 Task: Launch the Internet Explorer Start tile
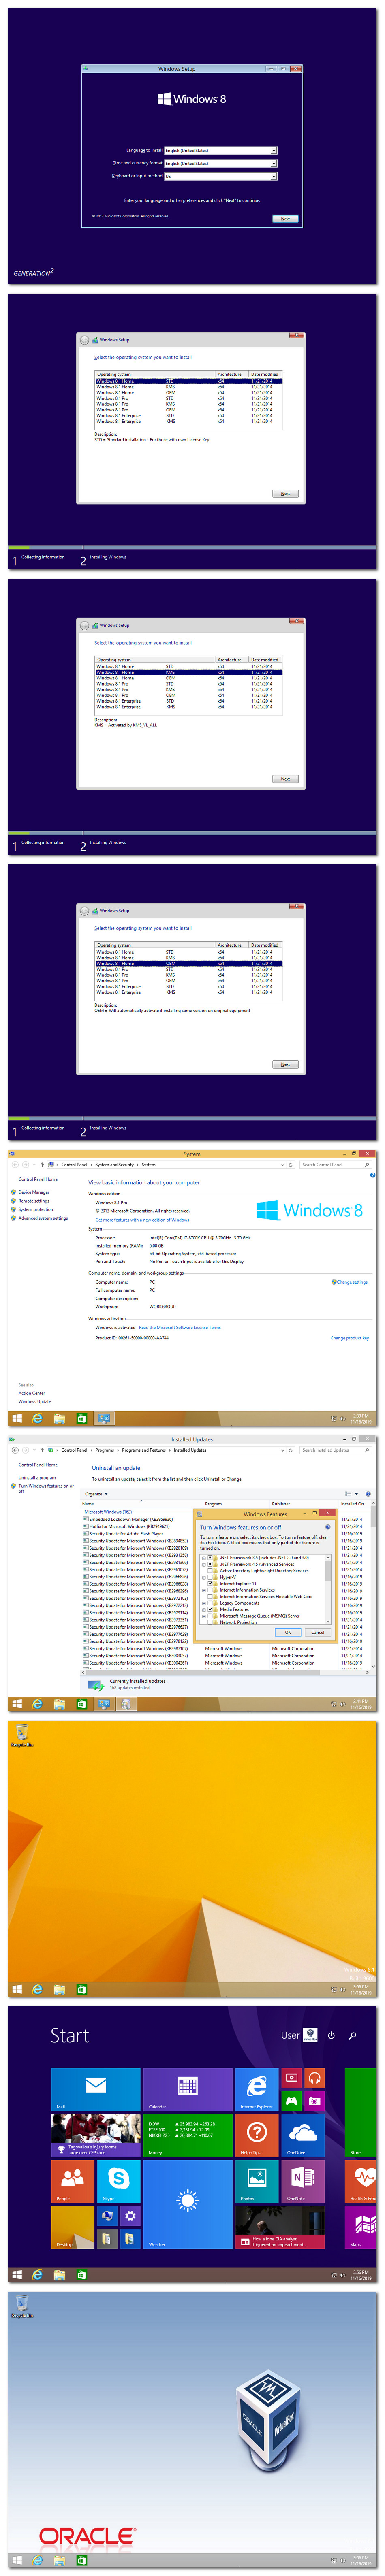coord(257,2088)
